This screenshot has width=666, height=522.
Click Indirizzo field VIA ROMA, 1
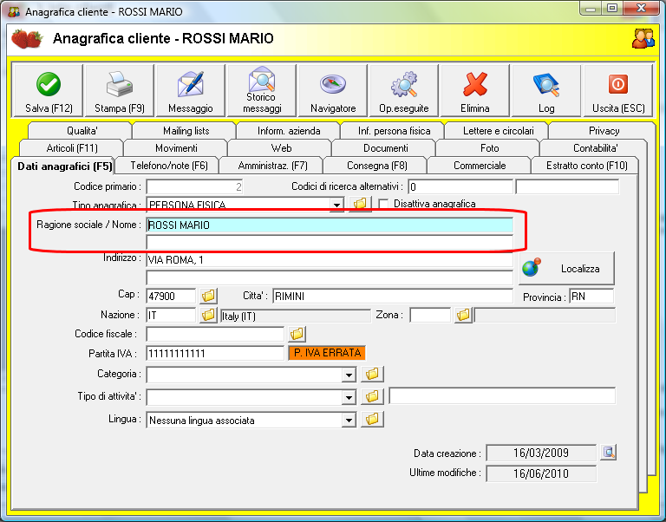(x=330, y=259)
